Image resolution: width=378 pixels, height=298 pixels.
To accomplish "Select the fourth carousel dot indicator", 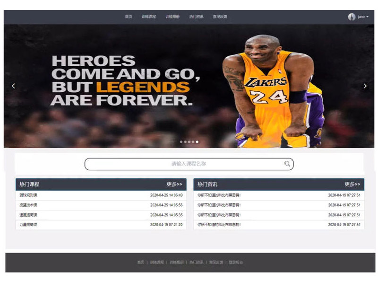I will pos(193,142).
